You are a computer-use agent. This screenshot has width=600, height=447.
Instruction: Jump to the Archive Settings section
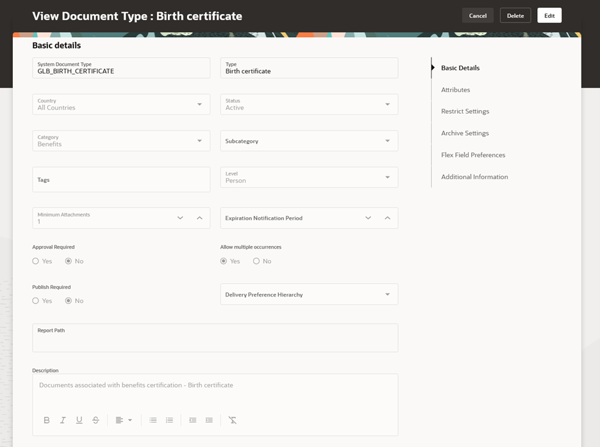[x=465, y=133]
